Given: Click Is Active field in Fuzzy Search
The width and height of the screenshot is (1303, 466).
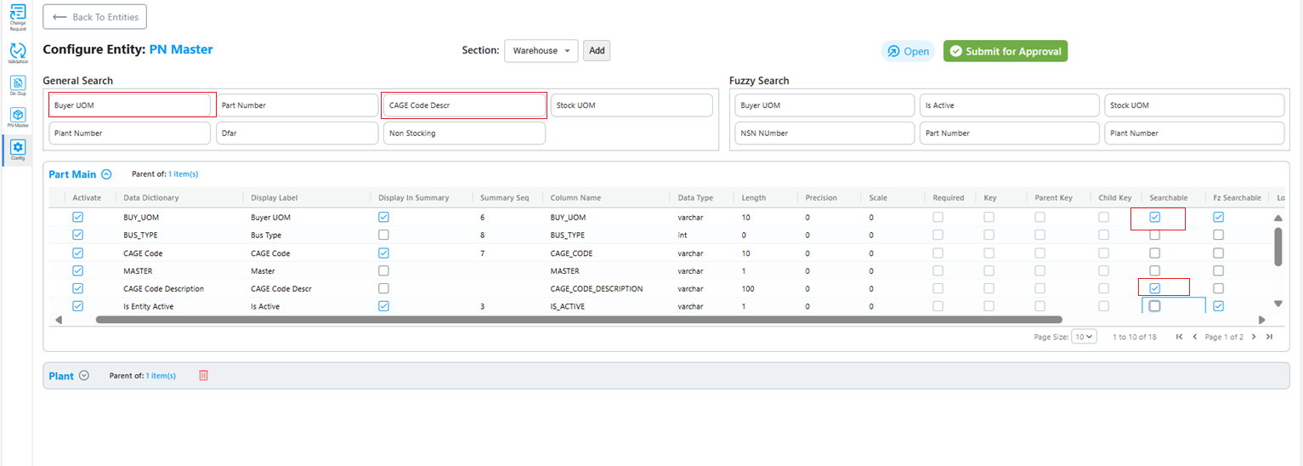Looking at the screenshot, I should click(x=1009, y=105).
